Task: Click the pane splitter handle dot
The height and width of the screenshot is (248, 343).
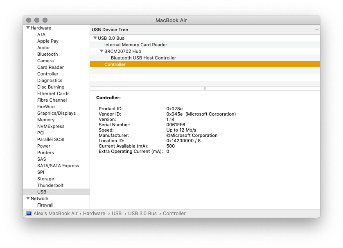Action: point(205,89)
